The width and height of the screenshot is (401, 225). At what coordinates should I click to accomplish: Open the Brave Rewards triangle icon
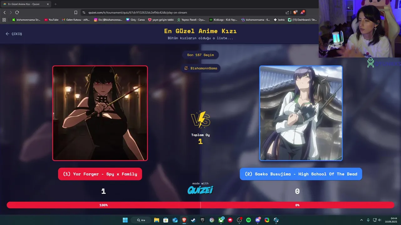click(302, 12)
